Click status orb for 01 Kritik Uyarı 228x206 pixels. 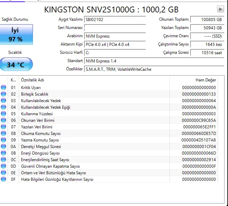click(x=3, y=87)
